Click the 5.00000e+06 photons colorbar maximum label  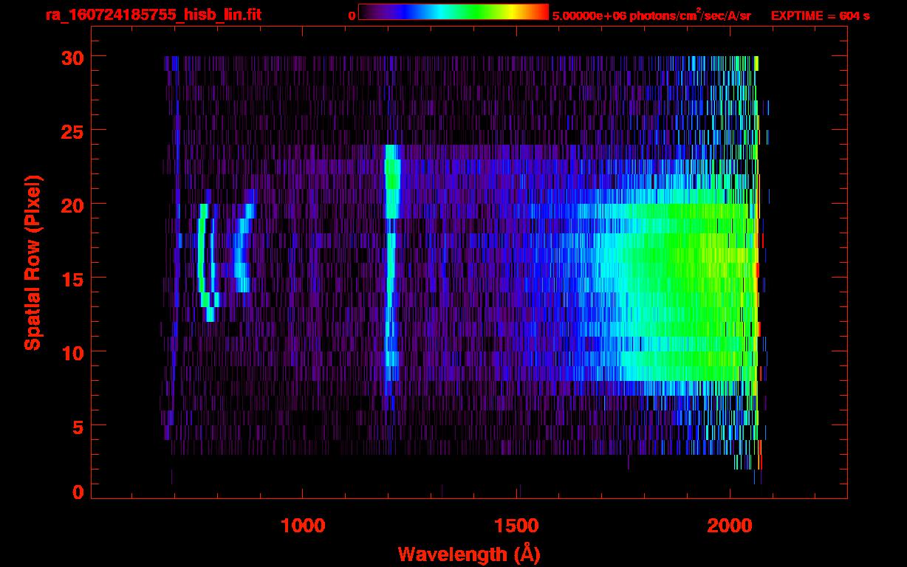click(651, 15)
